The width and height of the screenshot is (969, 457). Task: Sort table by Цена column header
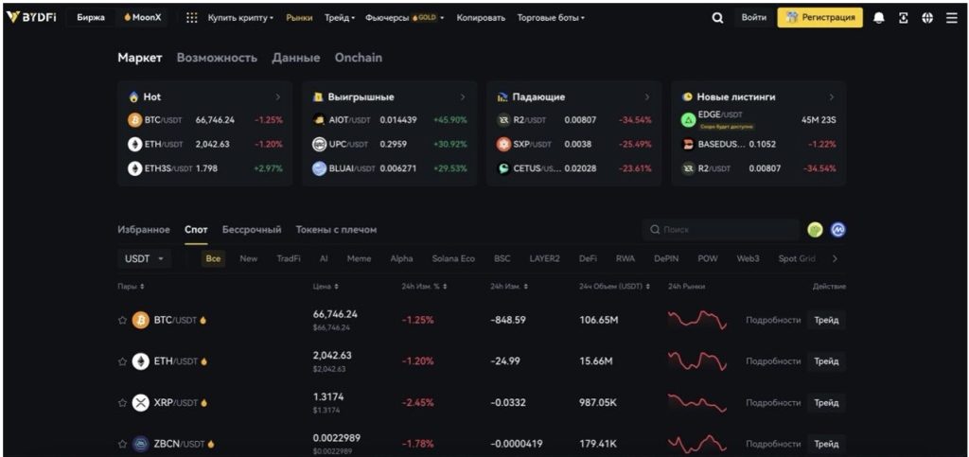[x=326, y=287]
